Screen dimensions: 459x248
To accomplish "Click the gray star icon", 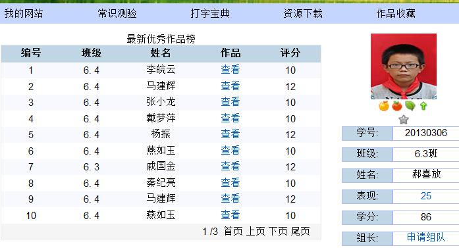I will pyautogui.click(x=404, y=119).
